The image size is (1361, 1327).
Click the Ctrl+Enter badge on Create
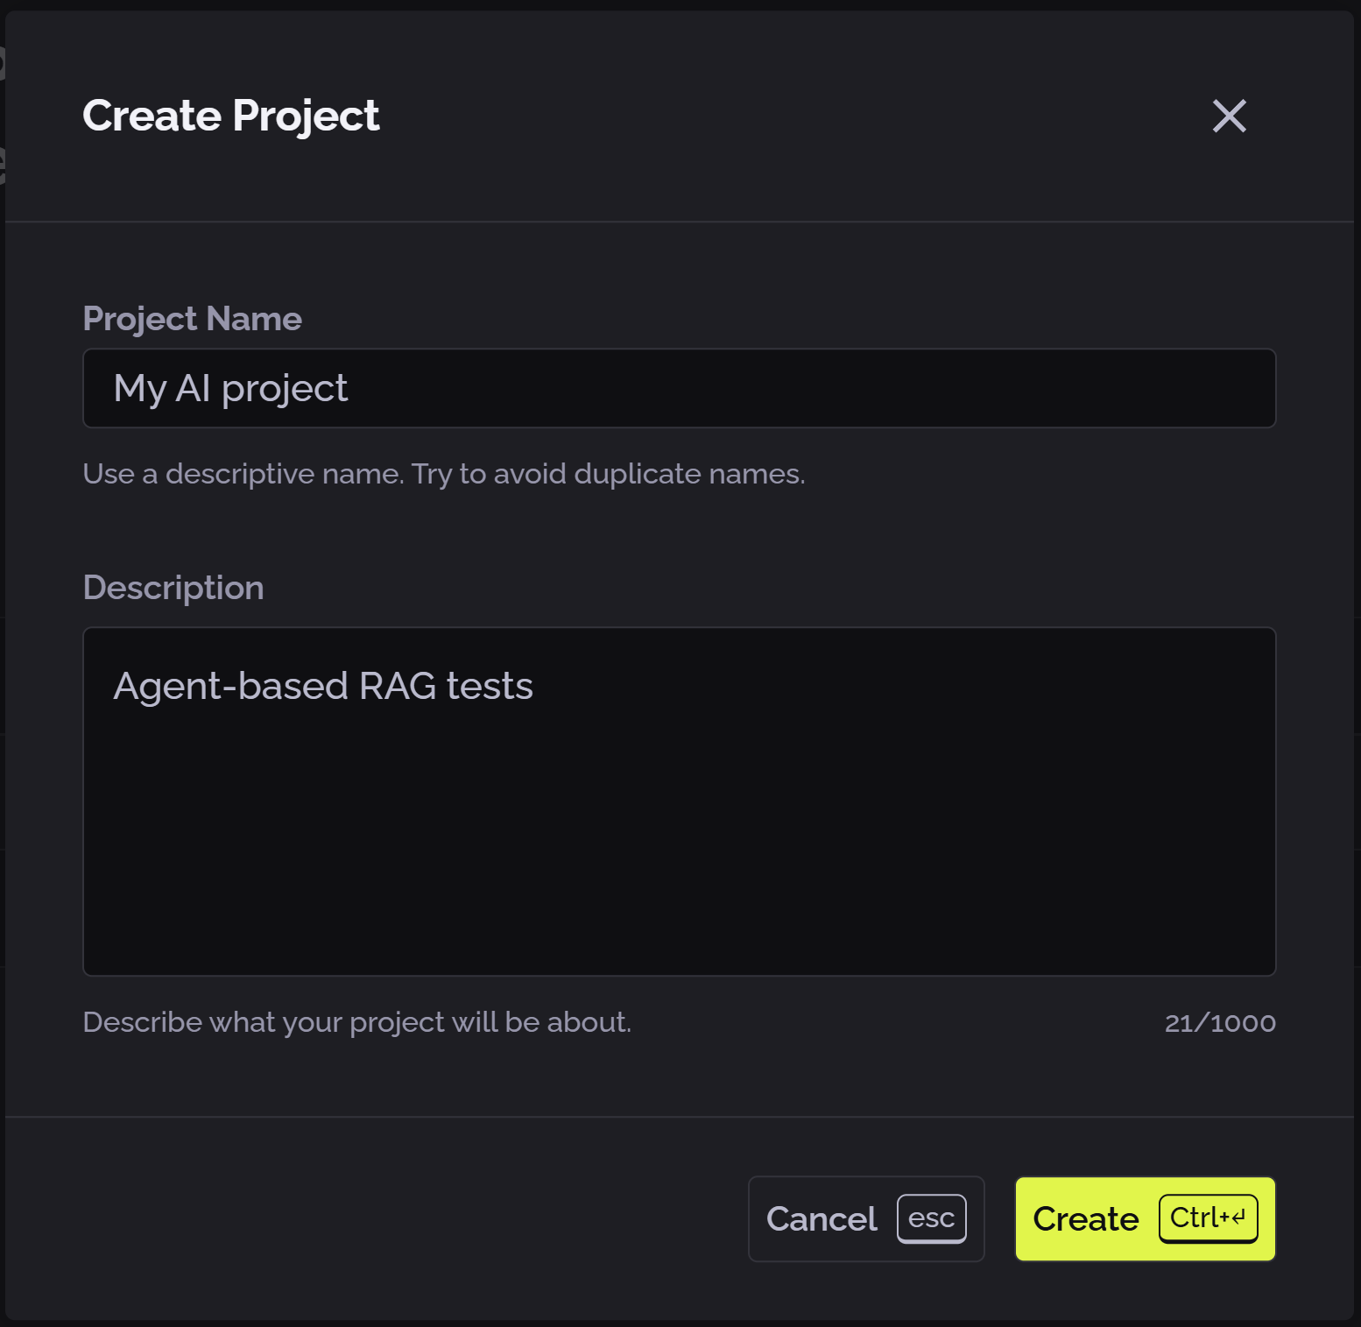[x=1208, y=1218]
